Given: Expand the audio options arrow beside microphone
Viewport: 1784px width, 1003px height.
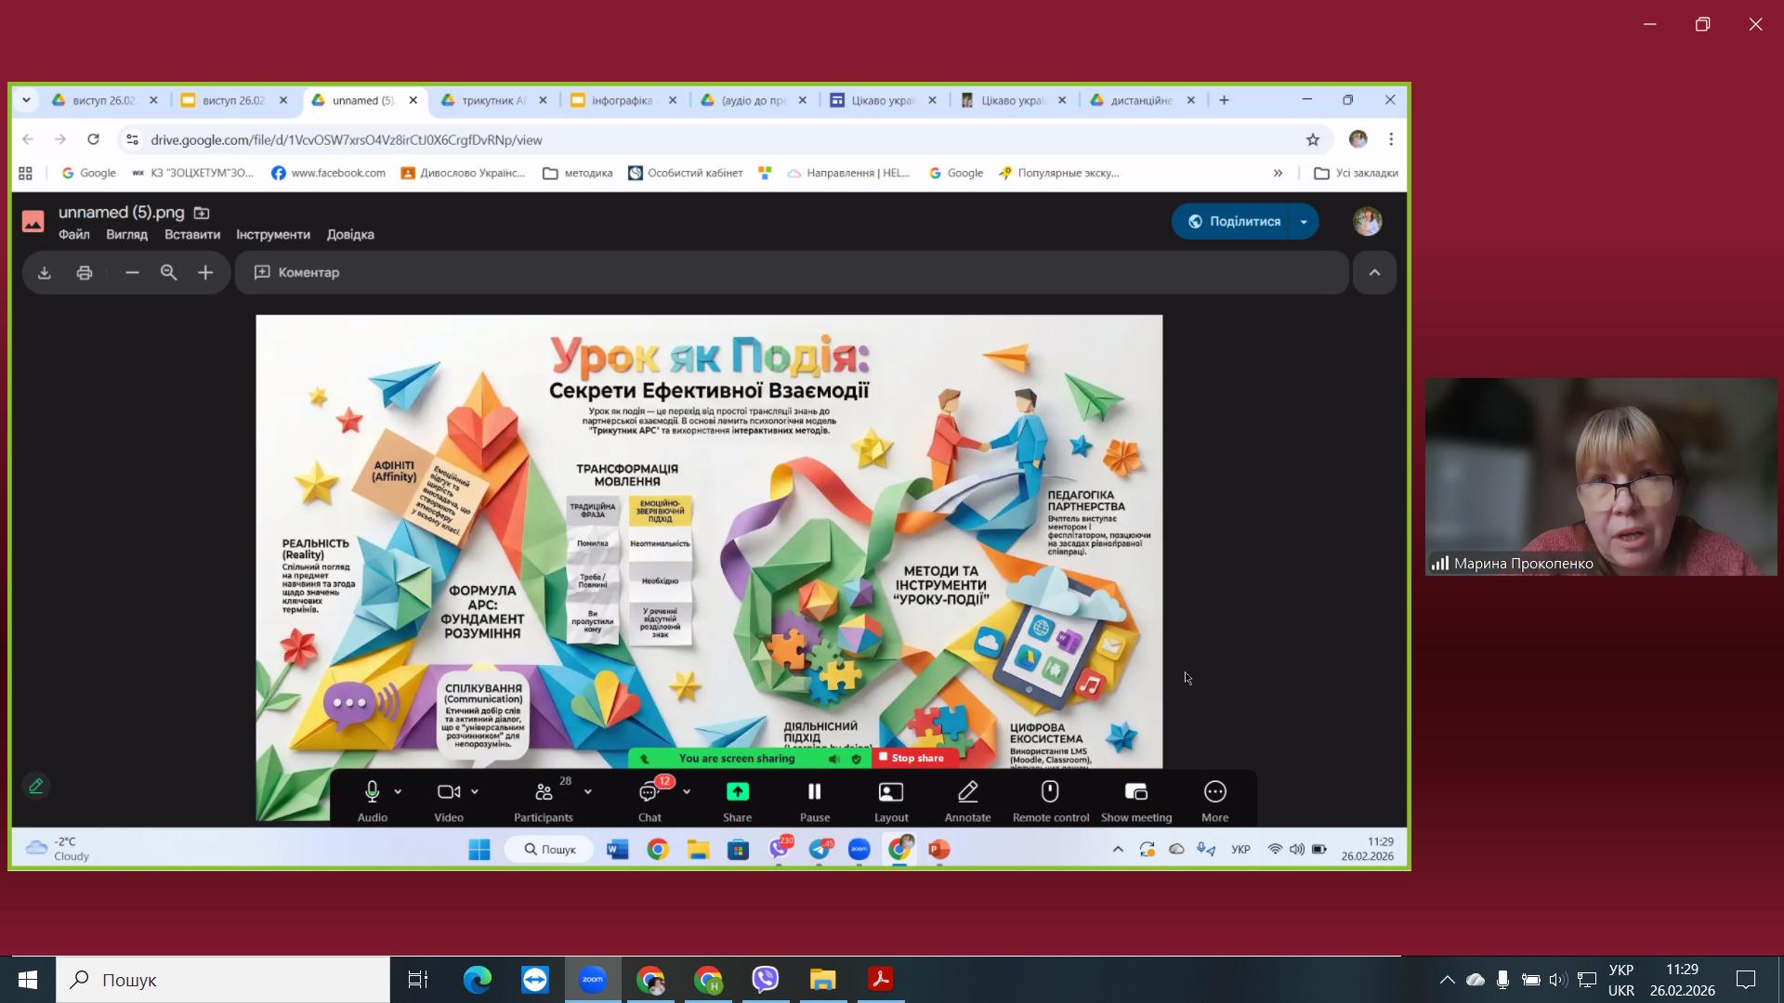Looking at the screenshot, I should 398,792.
